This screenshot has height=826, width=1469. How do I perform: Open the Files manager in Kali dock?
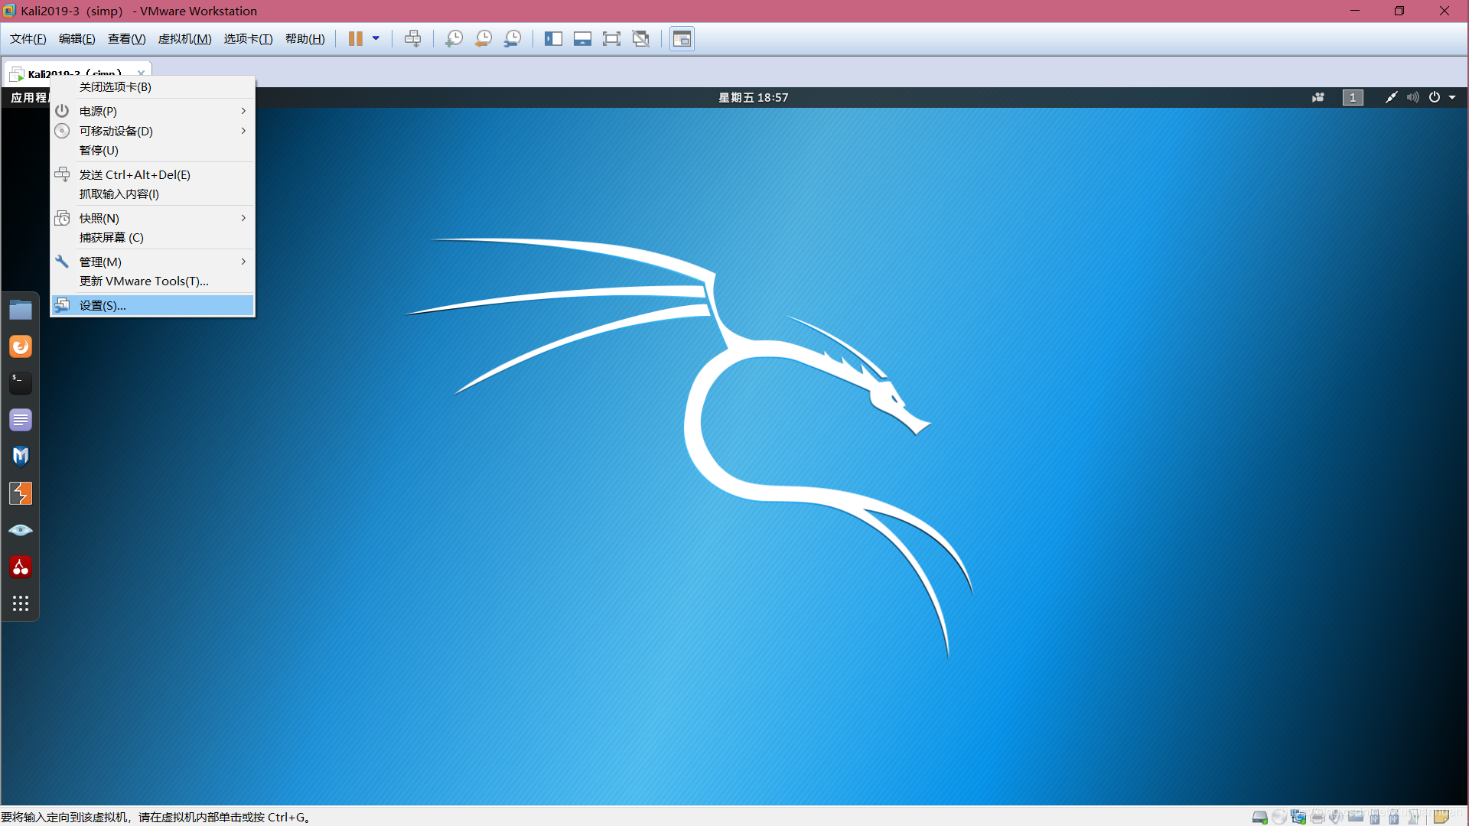coord(21,310)
